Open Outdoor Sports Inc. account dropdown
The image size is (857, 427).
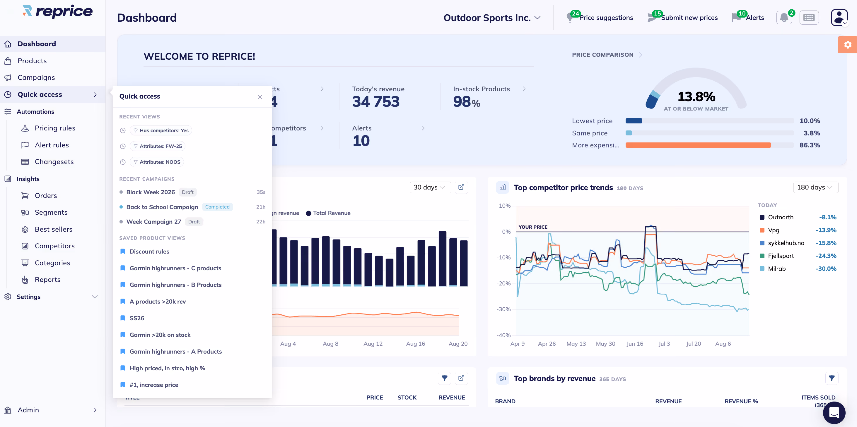click(492, 18)
